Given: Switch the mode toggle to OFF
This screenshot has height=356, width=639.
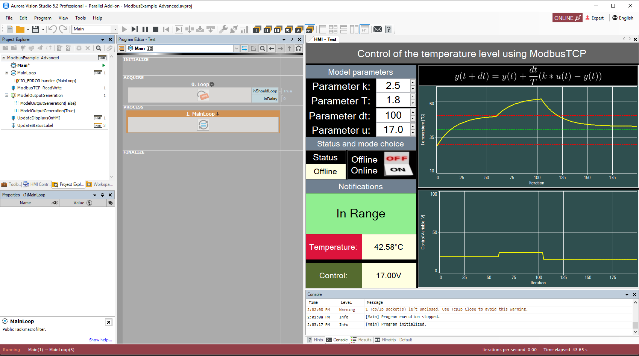Looking at the screenshot, I should coord(397,158).
